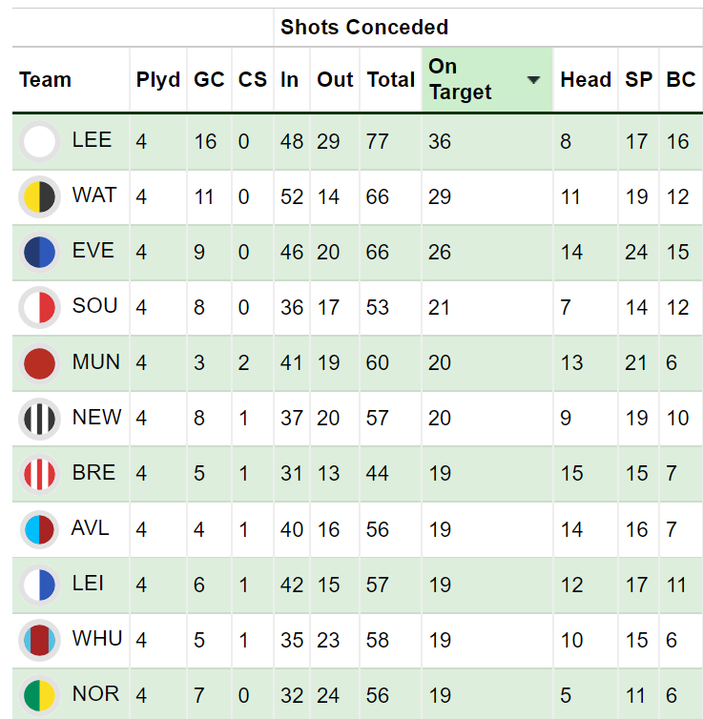Click the Leicester blue-white badge
This screenshot has height=719, width=703.
[x=39, y=585]
